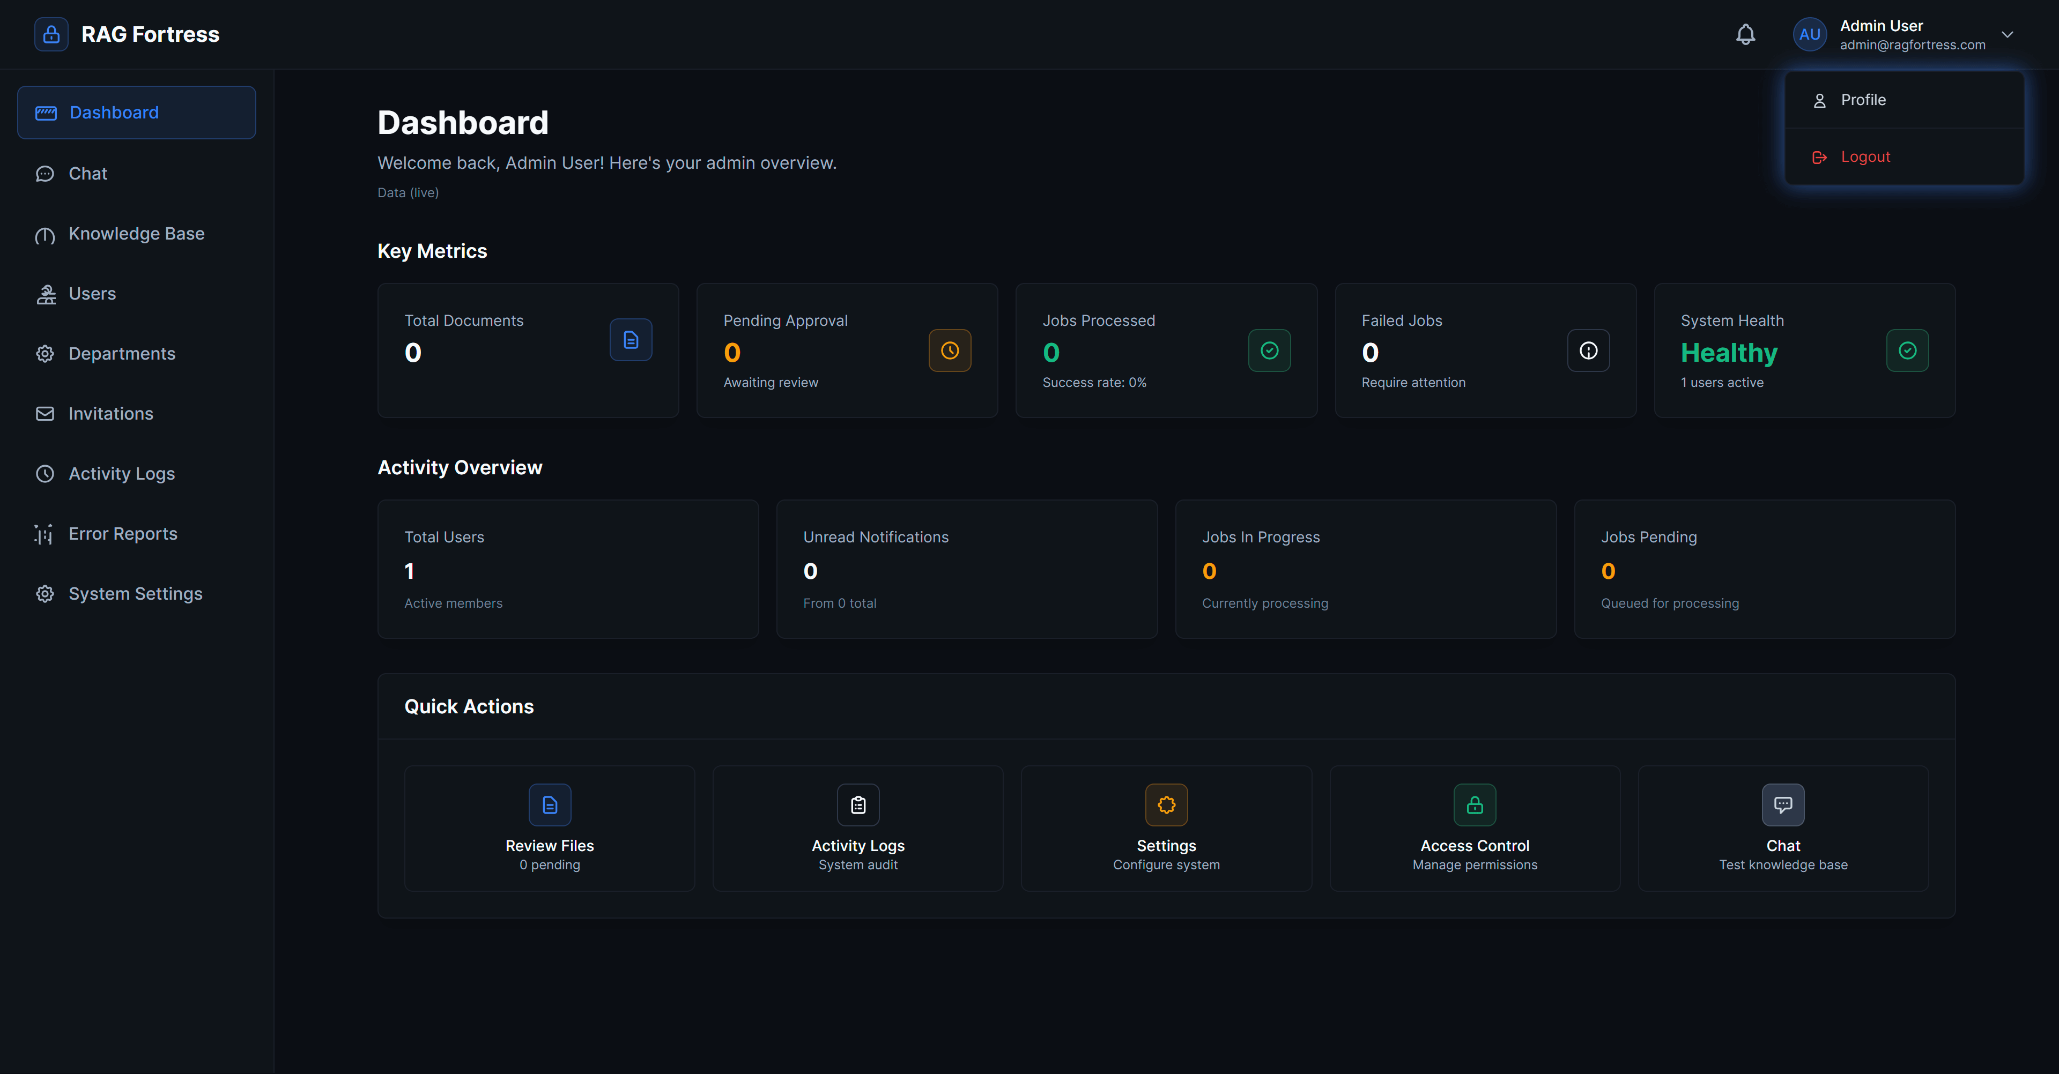2059x1074 pixels.
Task: View Activity Logs from the sidebar
Action: [x=121, y=473]
